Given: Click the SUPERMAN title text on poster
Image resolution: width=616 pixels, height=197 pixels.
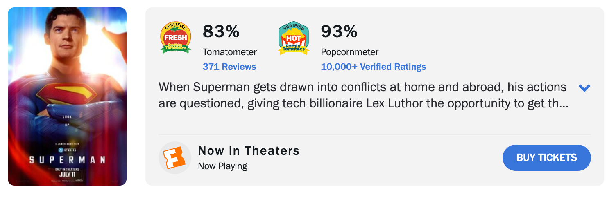Looking at the screenshot, I should click(x=67, y=159).
